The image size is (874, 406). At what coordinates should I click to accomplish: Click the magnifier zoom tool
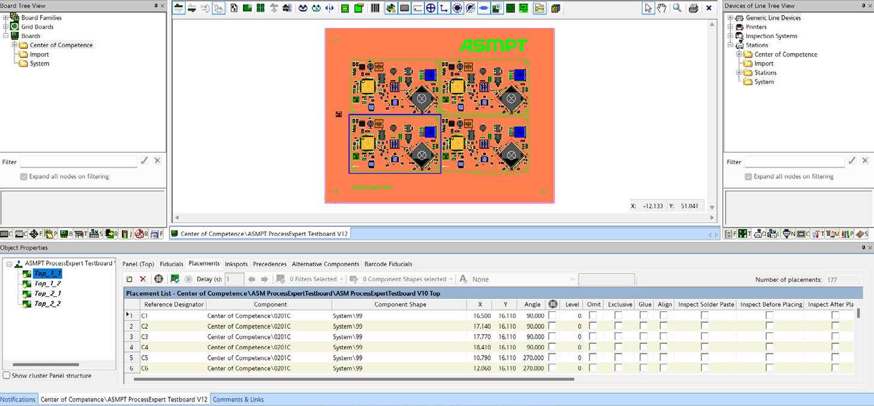678,8
